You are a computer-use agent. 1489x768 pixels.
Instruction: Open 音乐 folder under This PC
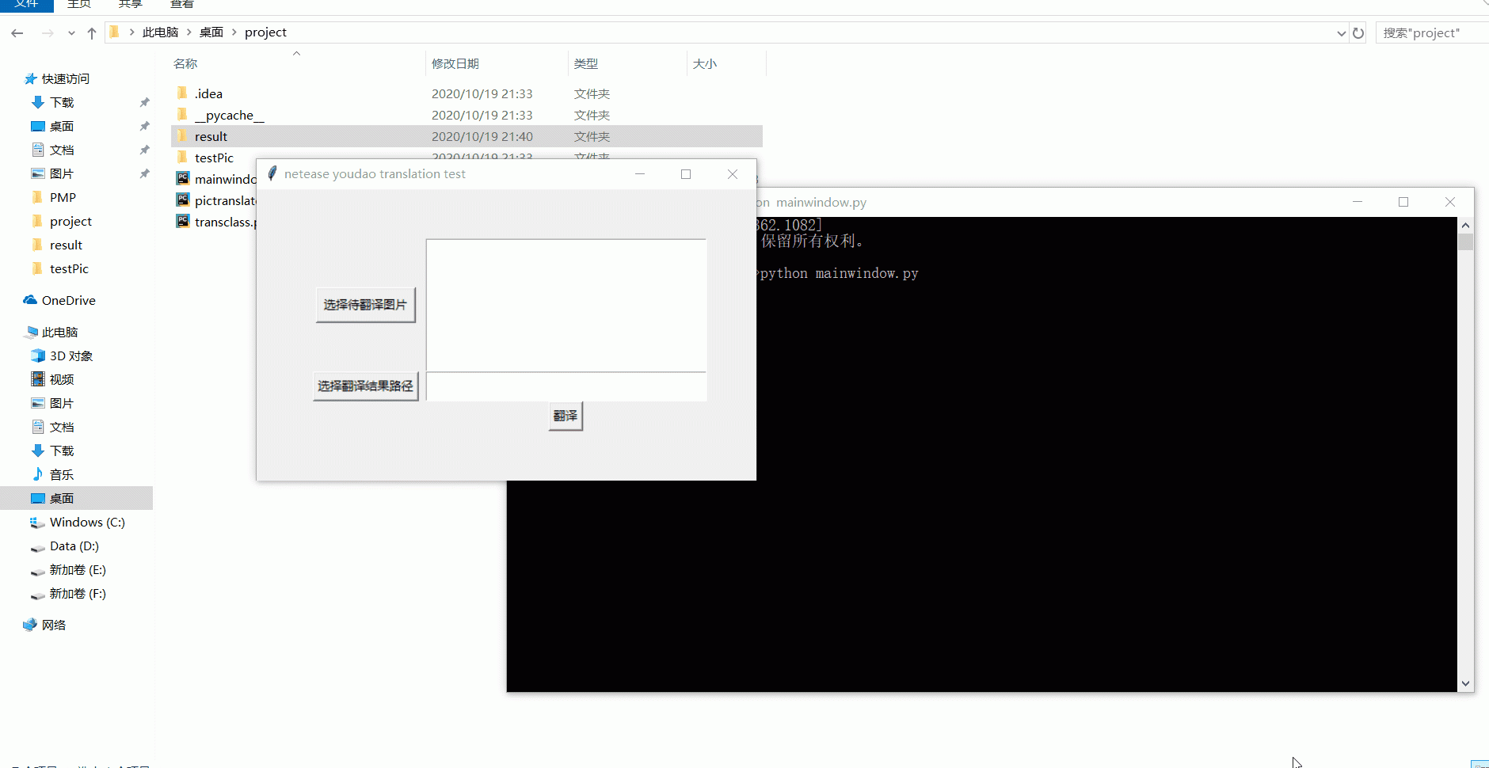(x=62, y=474)
